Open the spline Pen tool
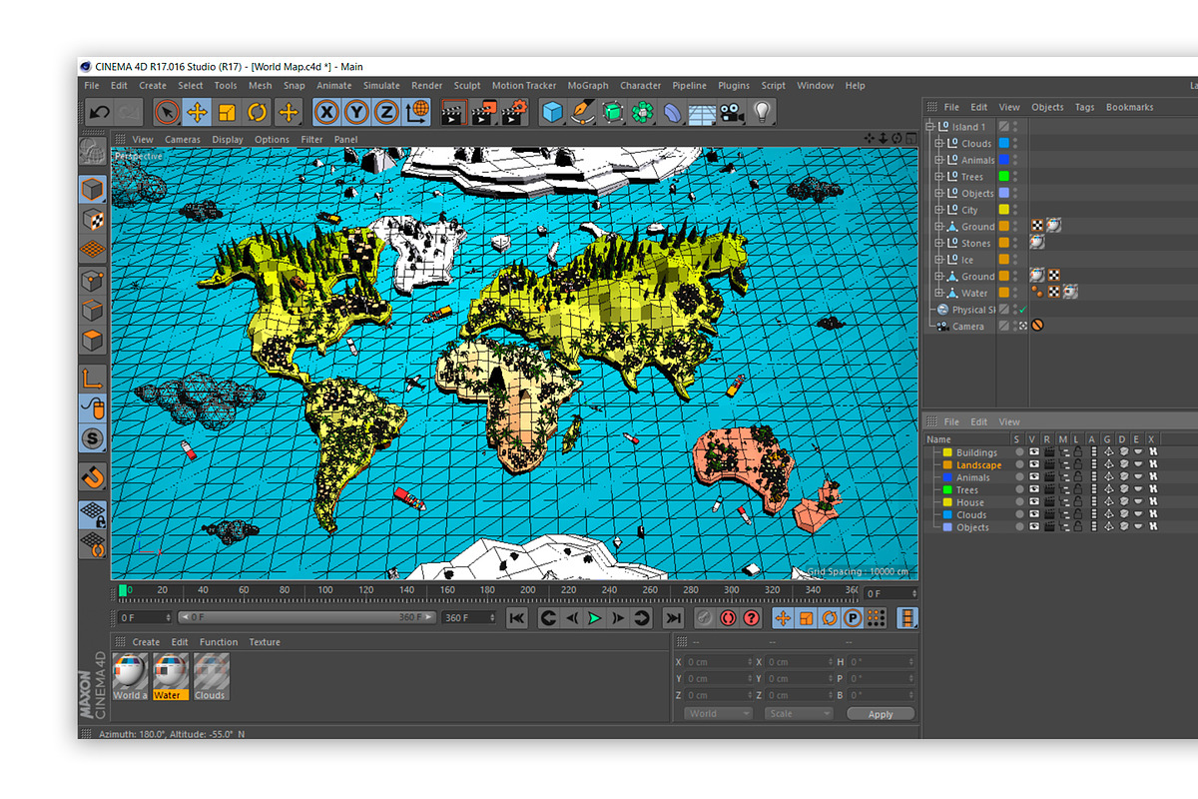This screenshot has width=1198, height=799. pos(583,112)
